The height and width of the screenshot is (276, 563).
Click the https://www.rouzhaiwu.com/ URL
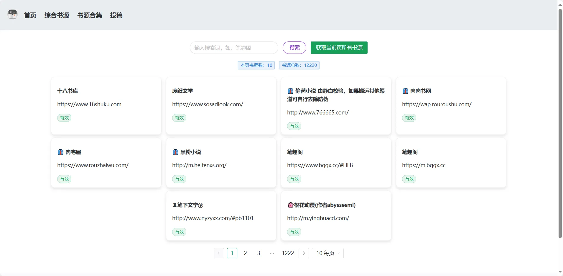(93, 165)
